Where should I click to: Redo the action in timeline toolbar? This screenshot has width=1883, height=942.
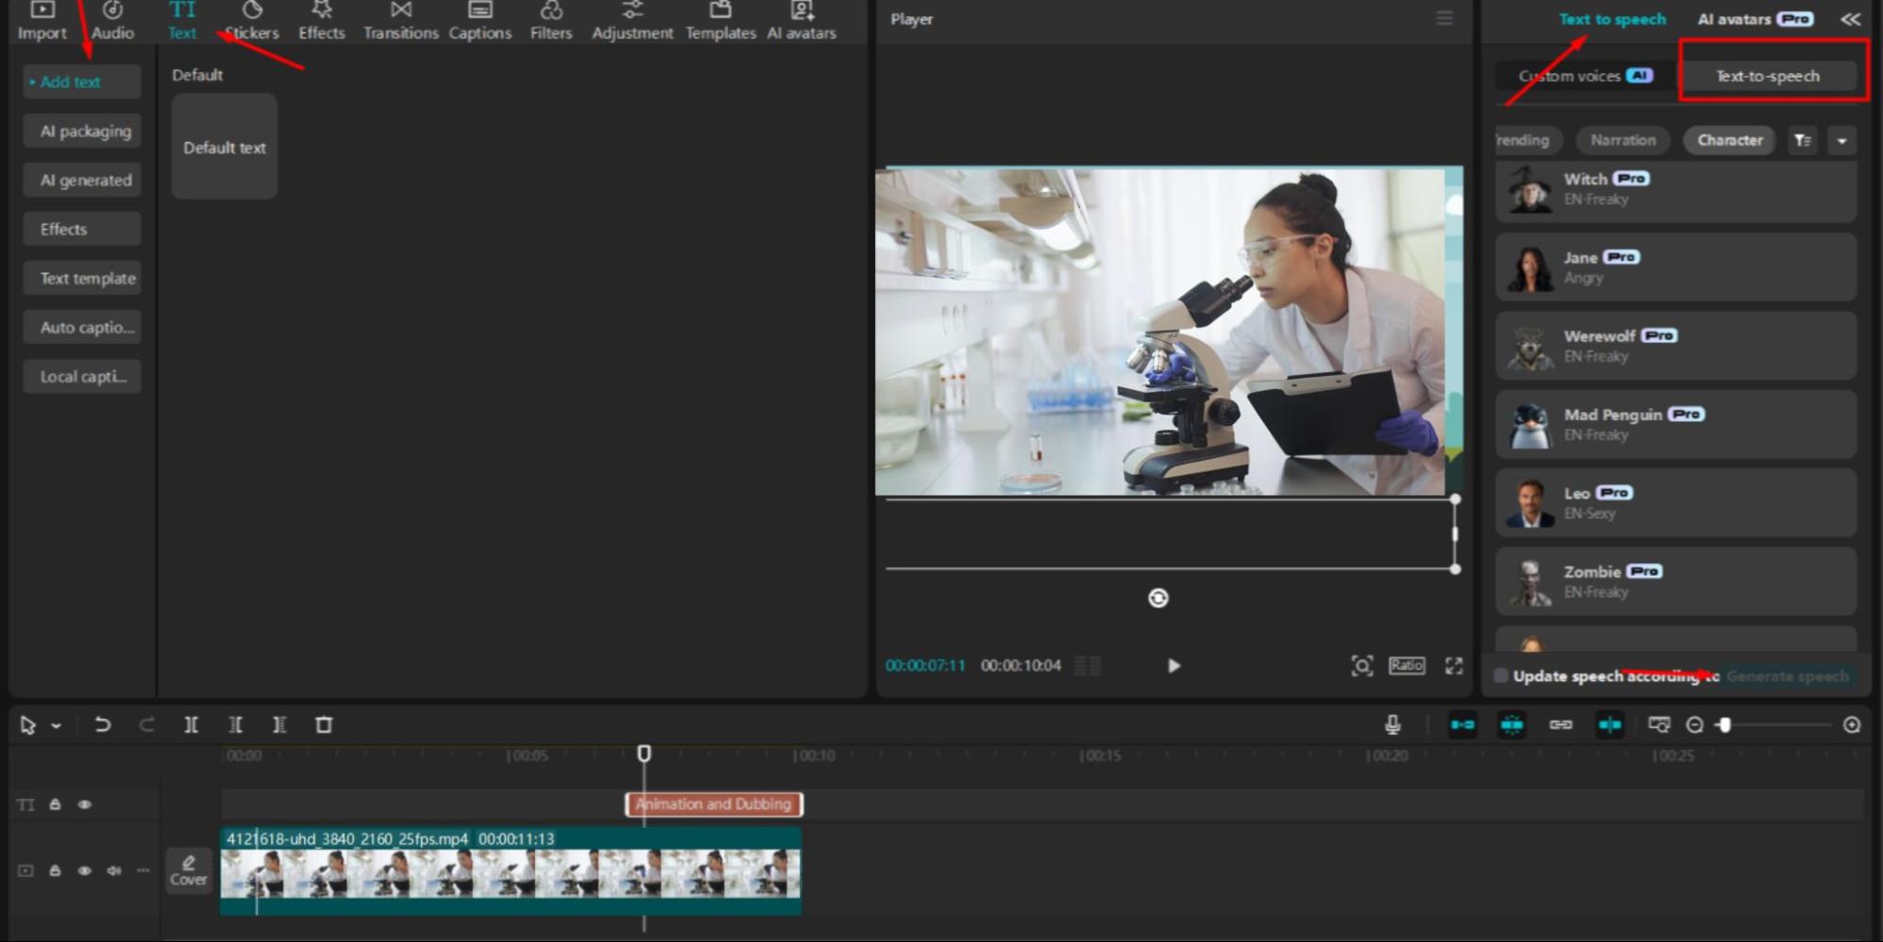147,724
